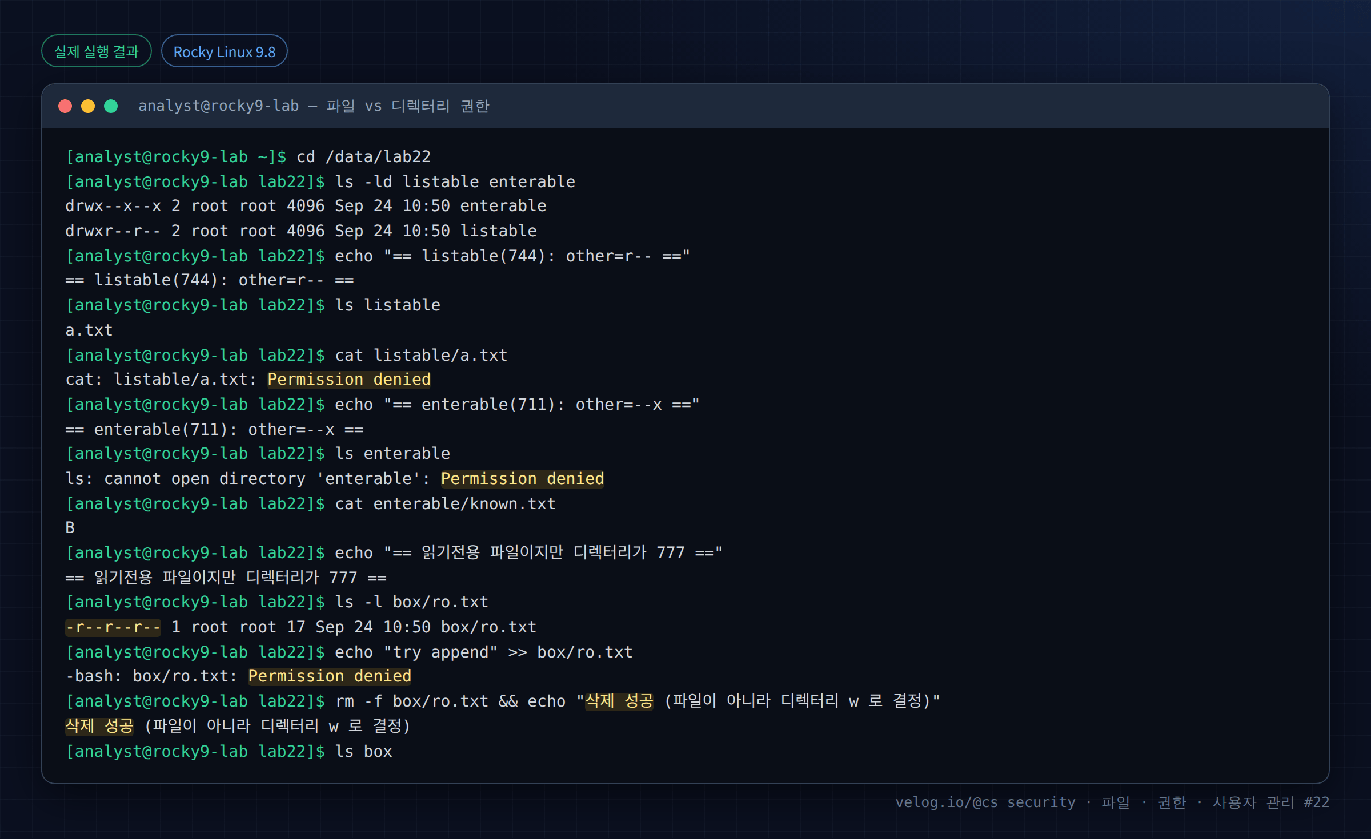Click the final 'ls box' command
This screenshot has width=1371, height=839.
pyautogui.click(x=364, y=751)
